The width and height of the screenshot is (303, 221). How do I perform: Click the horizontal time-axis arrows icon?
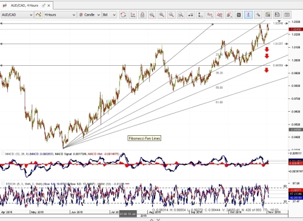click(x=190, y=14)
